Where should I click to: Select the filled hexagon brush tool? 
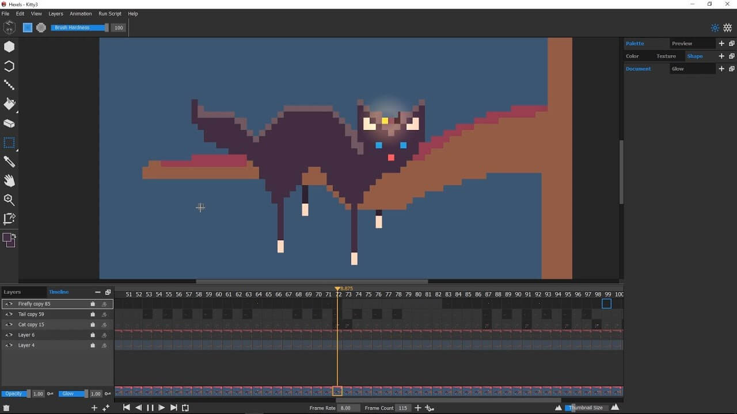click(9, 47)
